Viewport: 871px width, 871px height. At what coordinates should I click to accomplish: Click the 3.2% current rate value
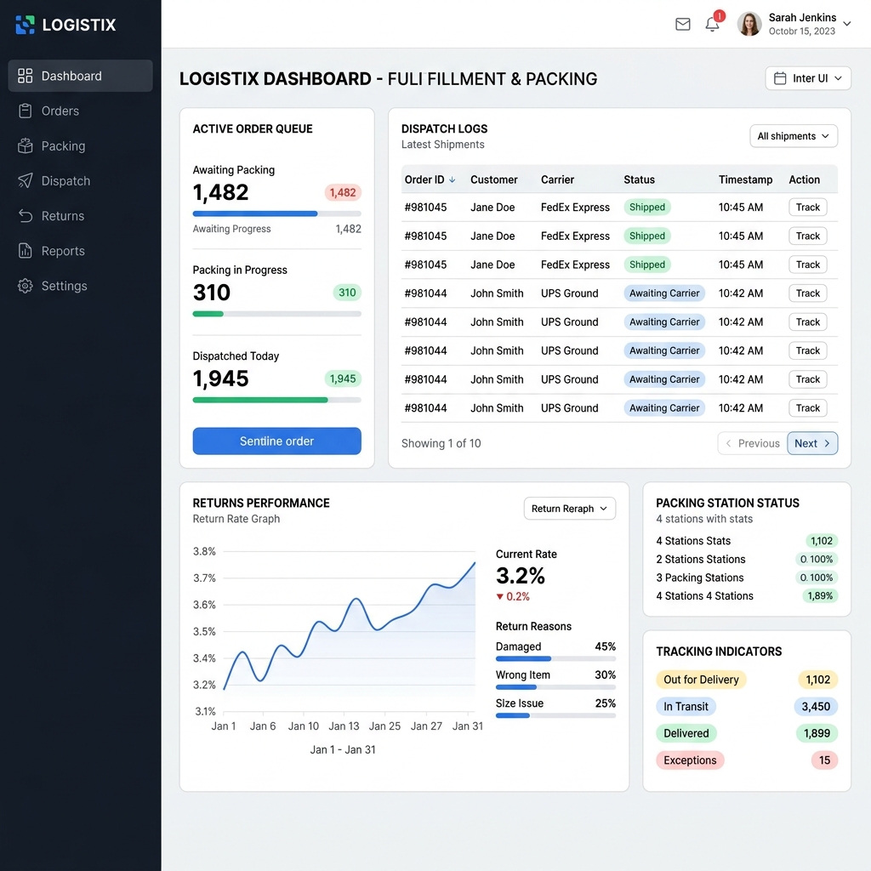[x=520, y=576]
